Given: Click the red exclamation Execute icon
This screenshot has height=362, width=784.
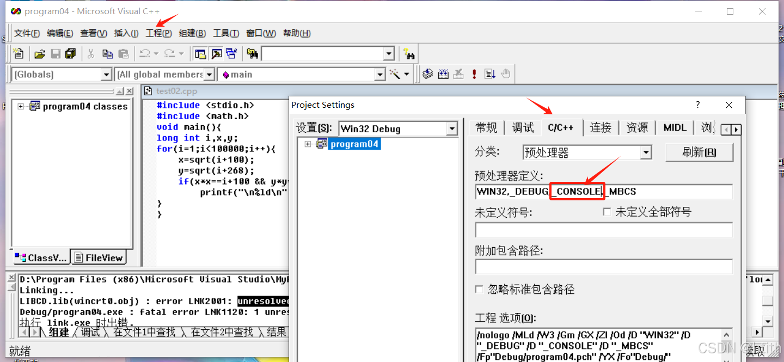Looking at the screenshot, I should (474, 74).
